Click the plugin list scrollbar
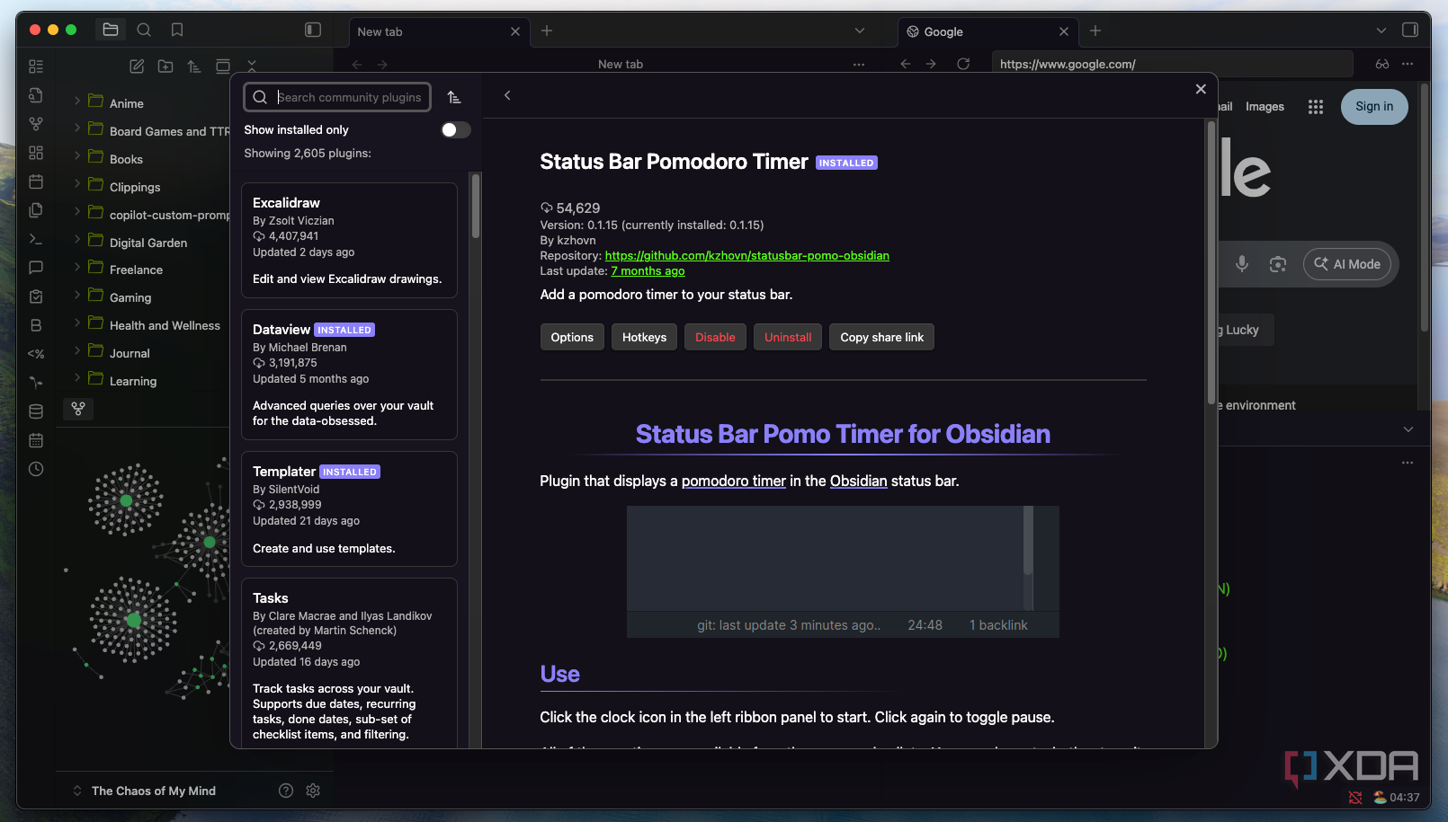Viewport: 1448px width, 822px height. (x=476, y=207)
